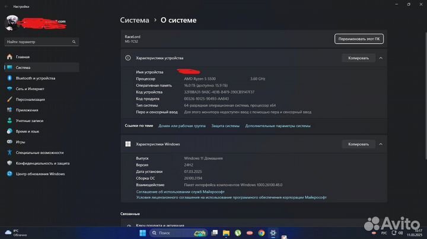The height and width of the screenshot is (239, 427).
Task: Open the volume icon in system tray
Action: pyautogui.click(x=400, y=232)
